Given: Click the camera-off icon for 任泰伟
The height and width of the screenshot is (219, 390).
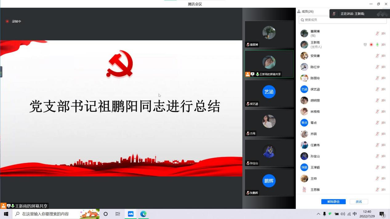Looking at the screenshot, I should tap(384, 145).
